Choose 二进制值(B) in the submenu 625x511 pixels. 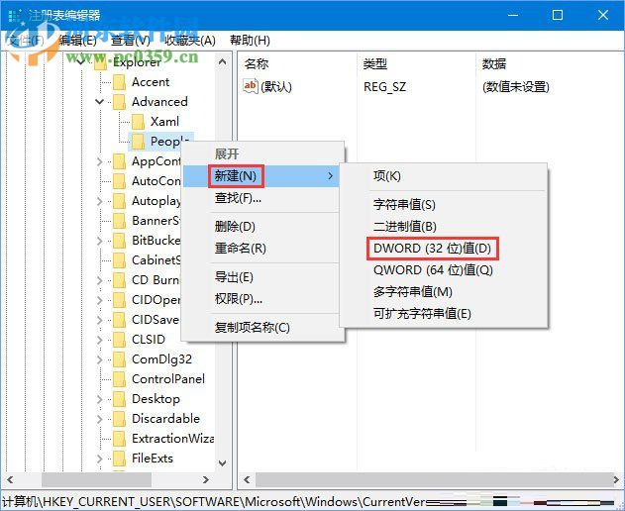(404, 227)
